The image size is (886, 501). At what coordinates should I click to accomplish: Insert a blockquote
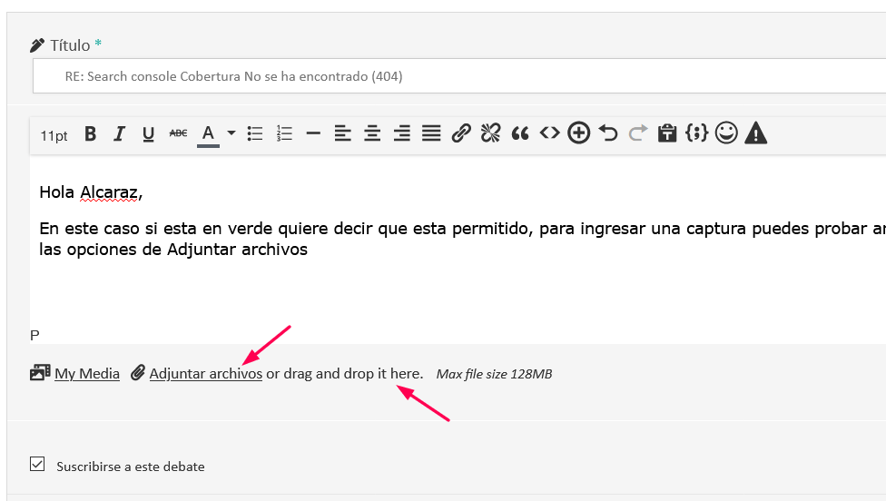(x=520, y=133)
